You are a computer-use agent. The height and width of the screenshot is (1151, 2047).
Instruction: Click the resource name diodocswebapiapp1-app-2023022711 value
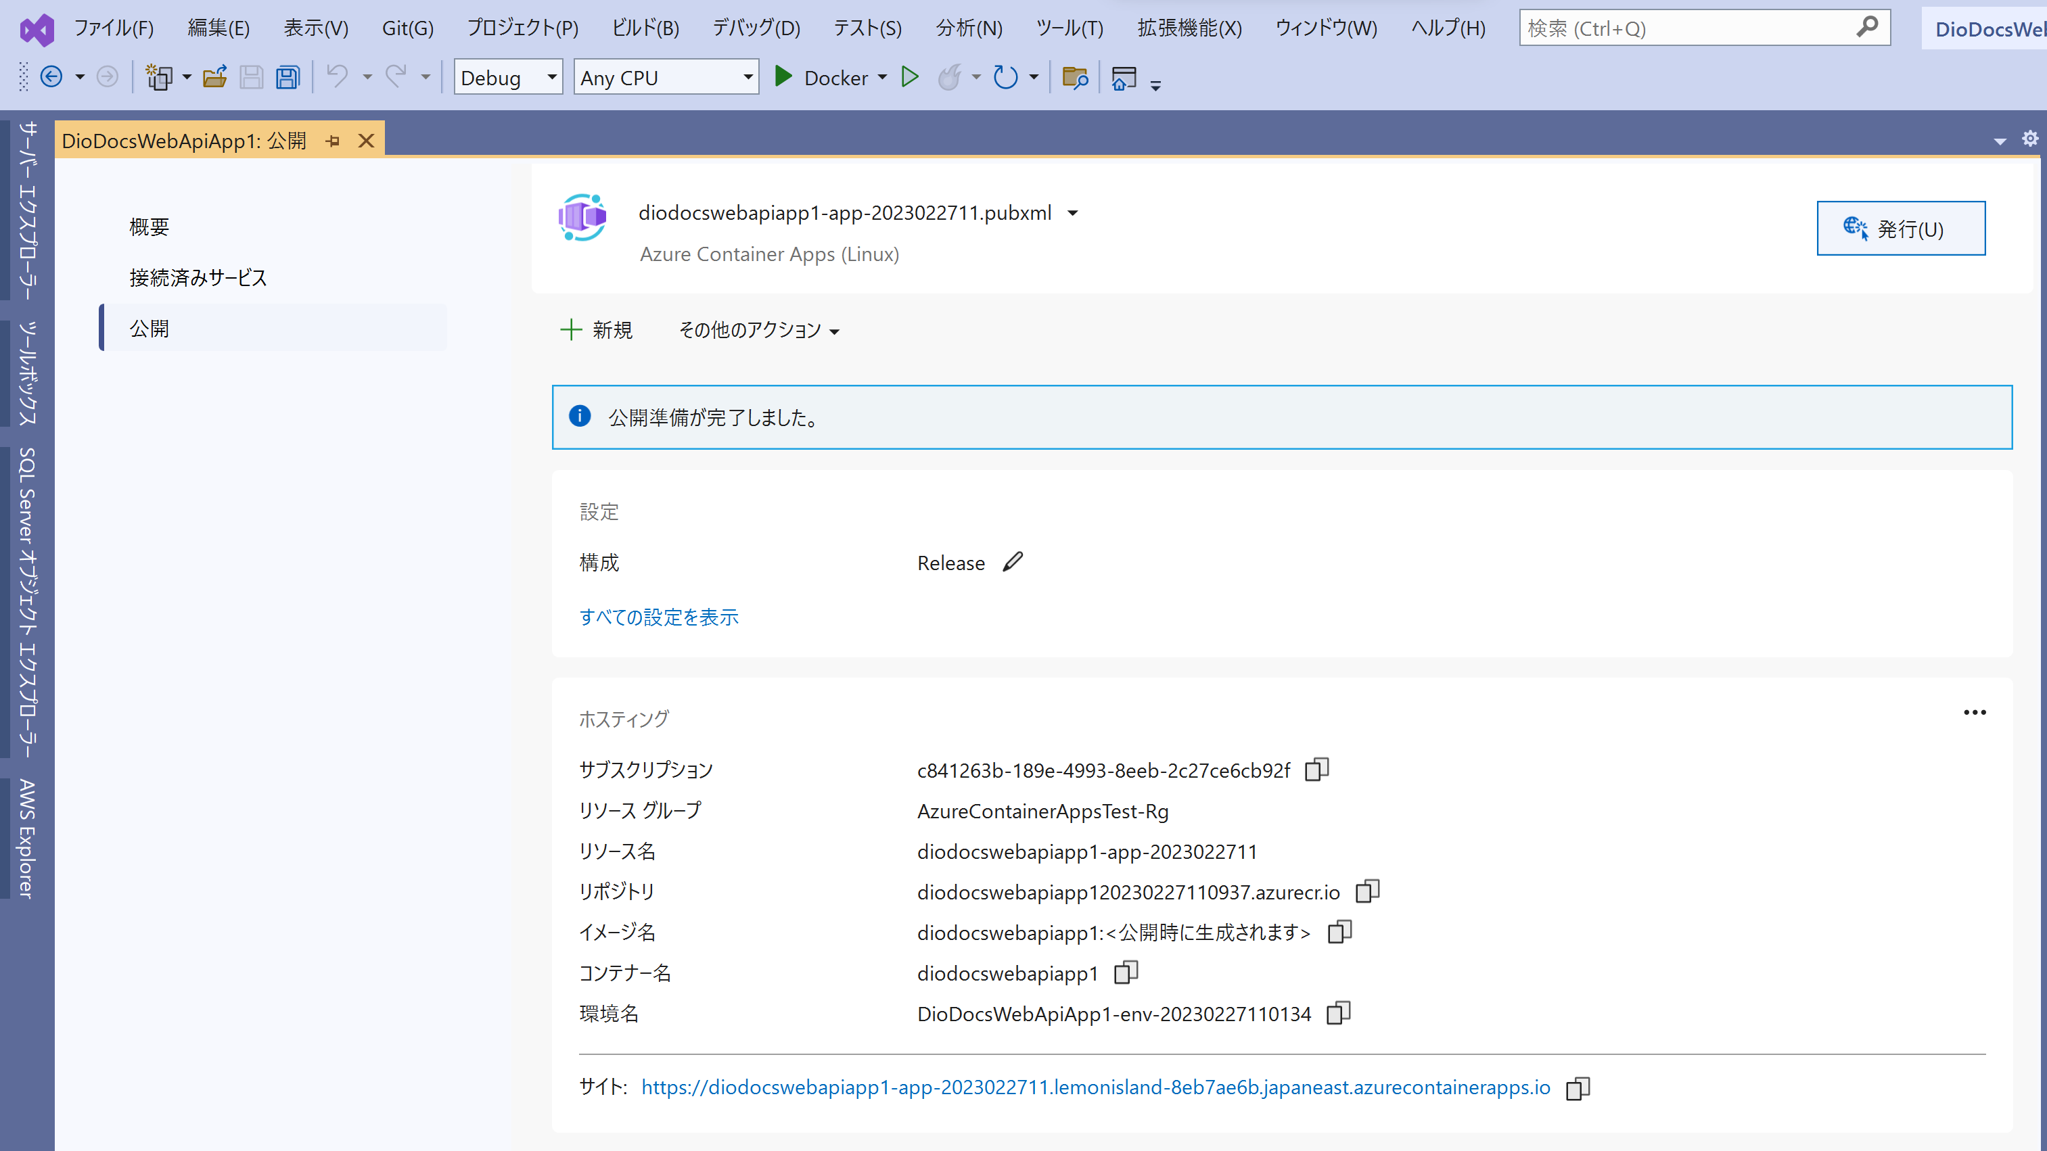[x=1087, y=851]
